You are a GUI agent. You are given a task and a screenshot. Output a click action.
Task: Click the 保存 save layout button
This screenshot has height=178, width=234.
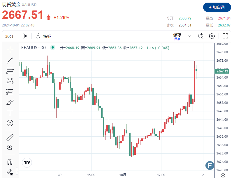177,36
